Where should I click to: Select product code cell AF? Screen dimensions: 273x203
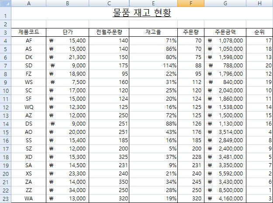(x=29, y=41)
